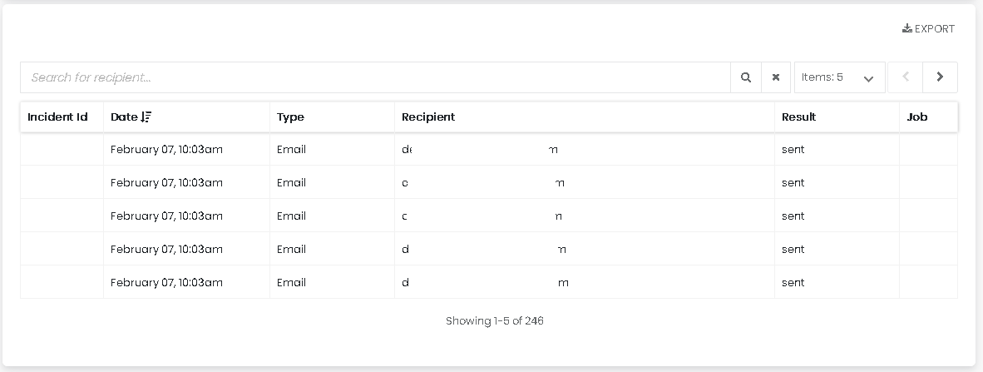Select the first row's date cell
This screenshot has height=372, width=983.
click(x=166, y=150)
